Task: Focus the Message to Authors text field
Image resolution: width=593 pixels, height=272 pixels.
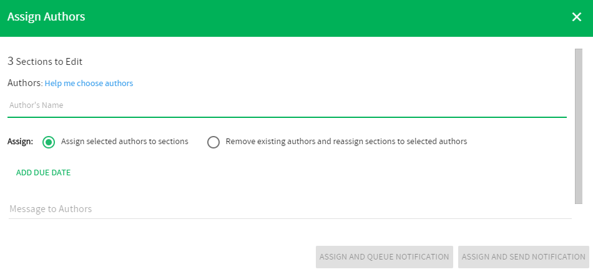Action: tap(290, 209)
